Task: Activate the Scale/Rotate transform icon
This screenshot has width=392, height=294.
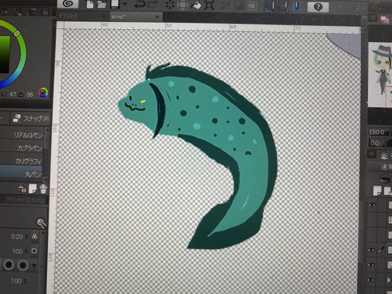Action: [x=209, y=5]
